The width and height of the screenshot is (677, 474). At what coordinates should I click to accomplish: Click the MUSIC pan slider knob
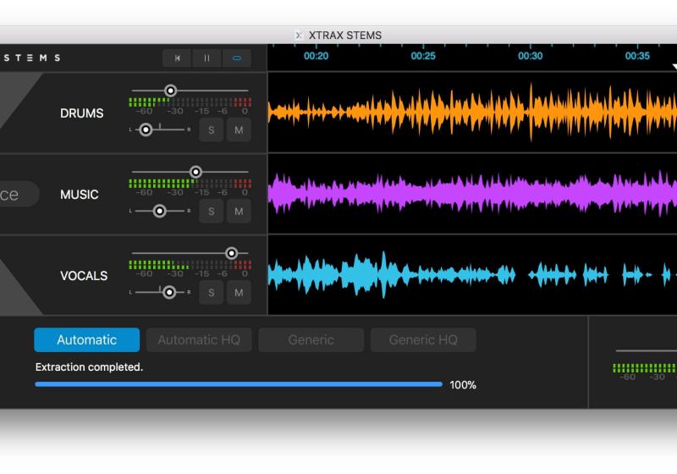160,211
